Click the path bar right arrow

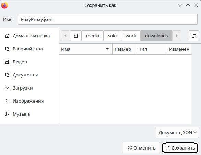pos(177,36)
